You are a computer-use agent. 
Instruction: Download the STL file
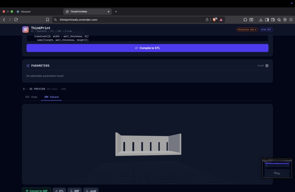tap(59, 190)
